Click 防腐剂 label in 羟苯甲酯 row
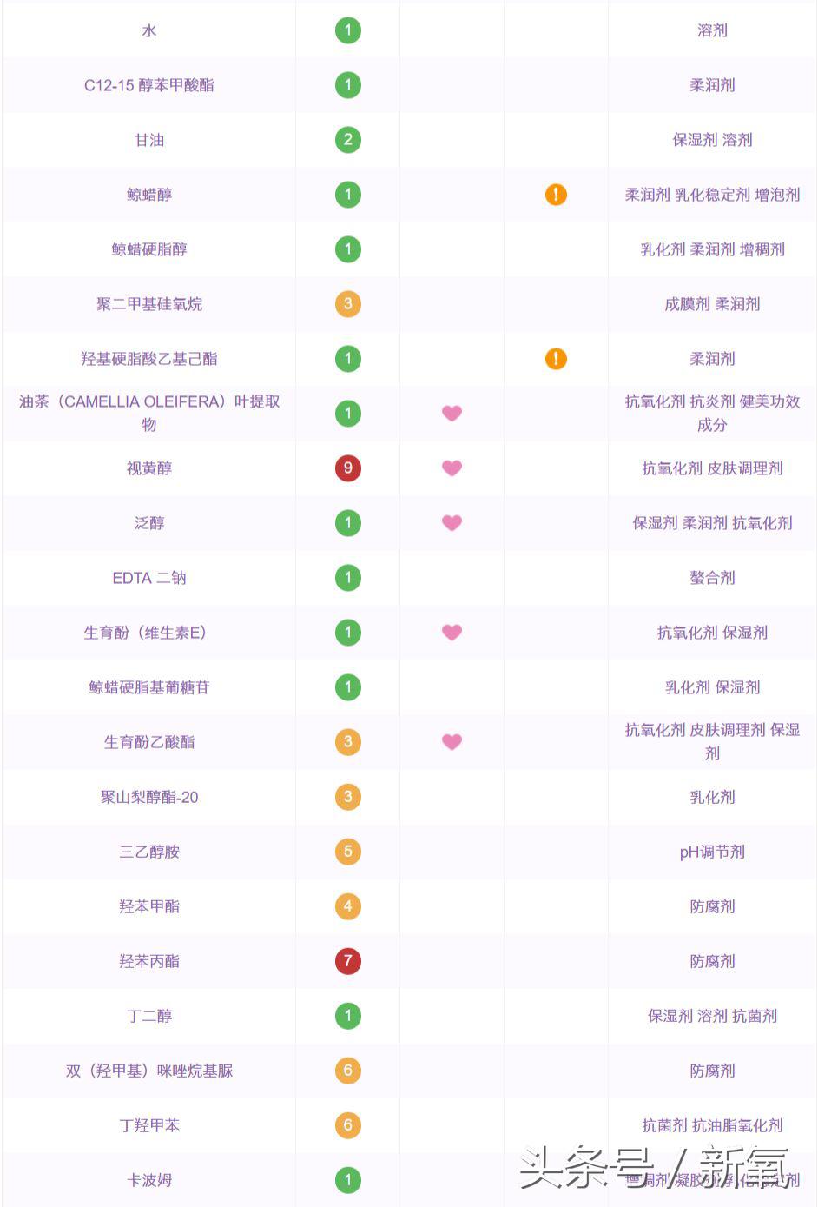Screen dimensions: 818x1207 712,906
